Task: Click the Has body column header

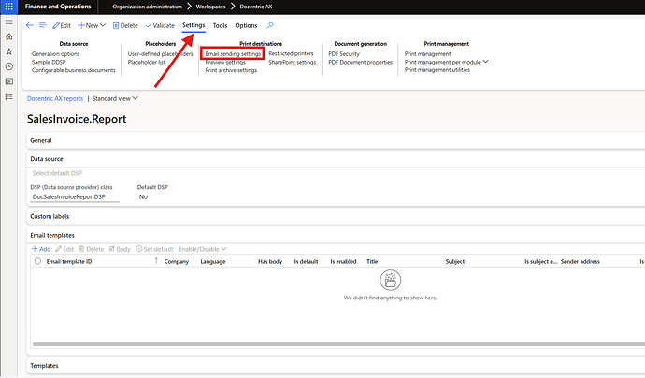Action: [x=270, y=261]
